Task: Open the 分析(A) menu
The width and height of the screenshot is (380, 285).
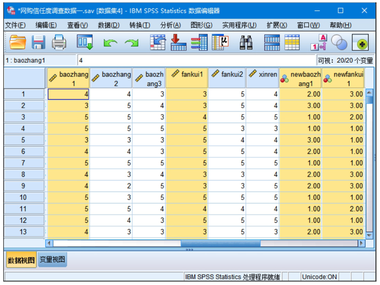Action: pos(170,25)
